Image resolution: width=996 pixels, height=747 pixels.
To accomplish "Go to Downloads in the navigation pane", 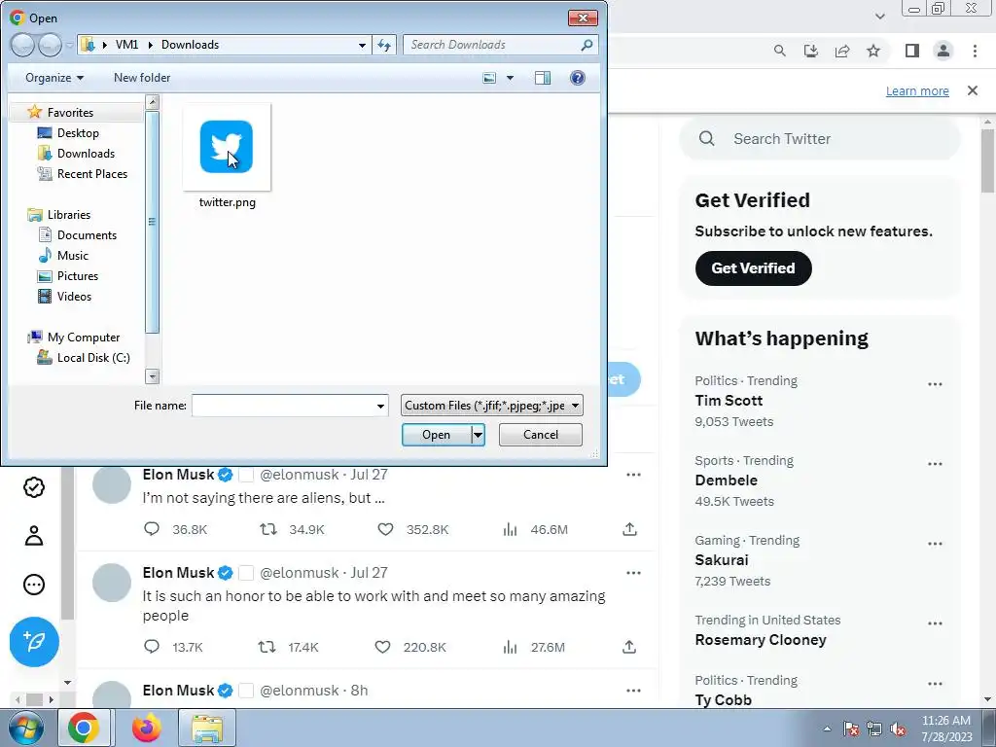I will (86, 153).
